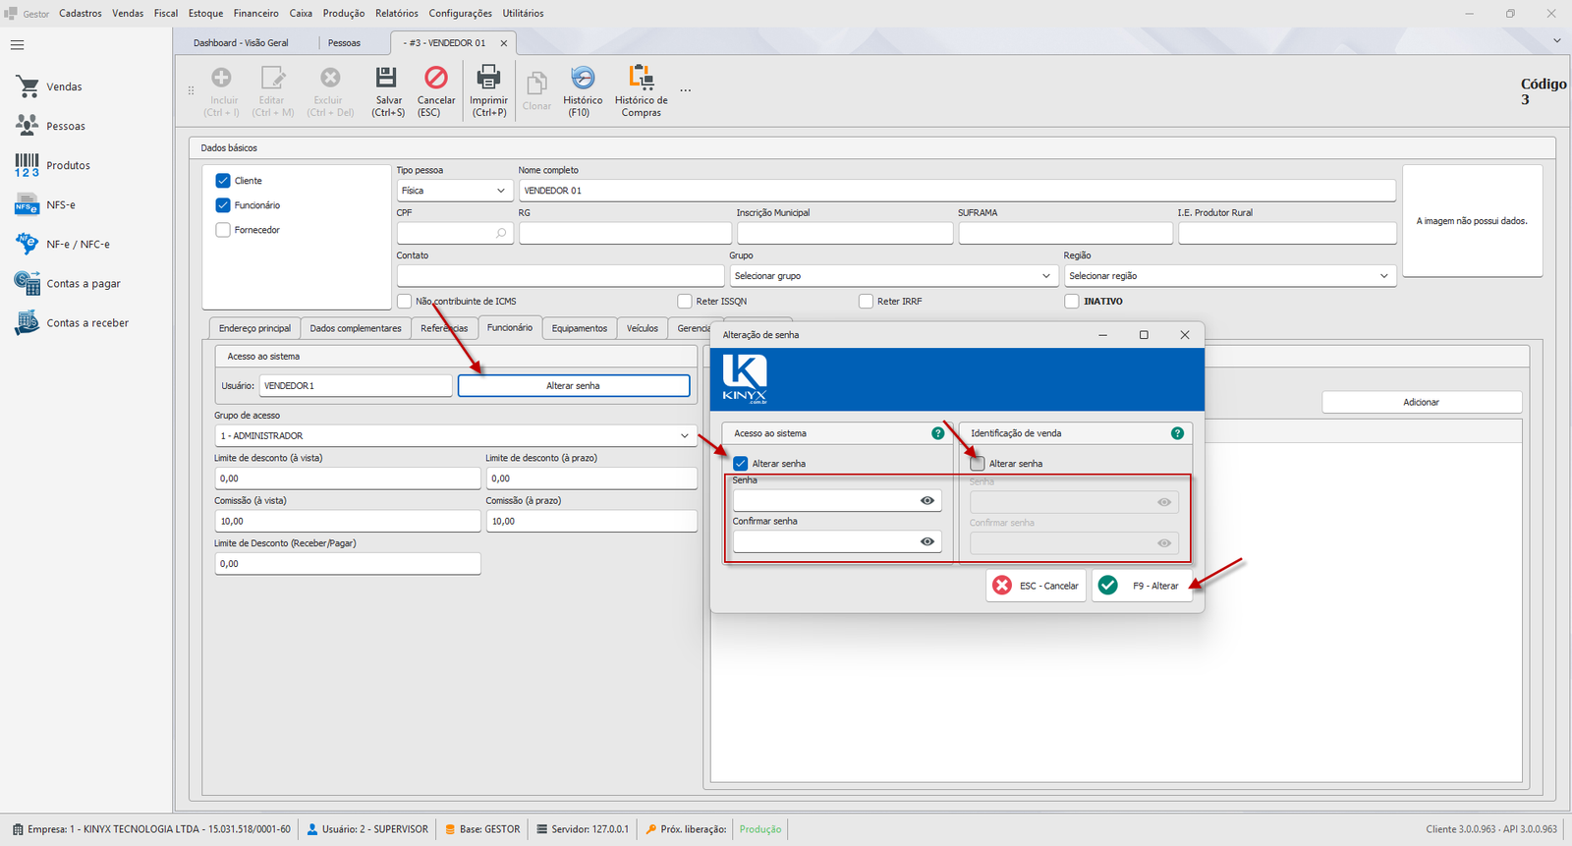Click the F9 - Alterar button

tap(1142, 586)
